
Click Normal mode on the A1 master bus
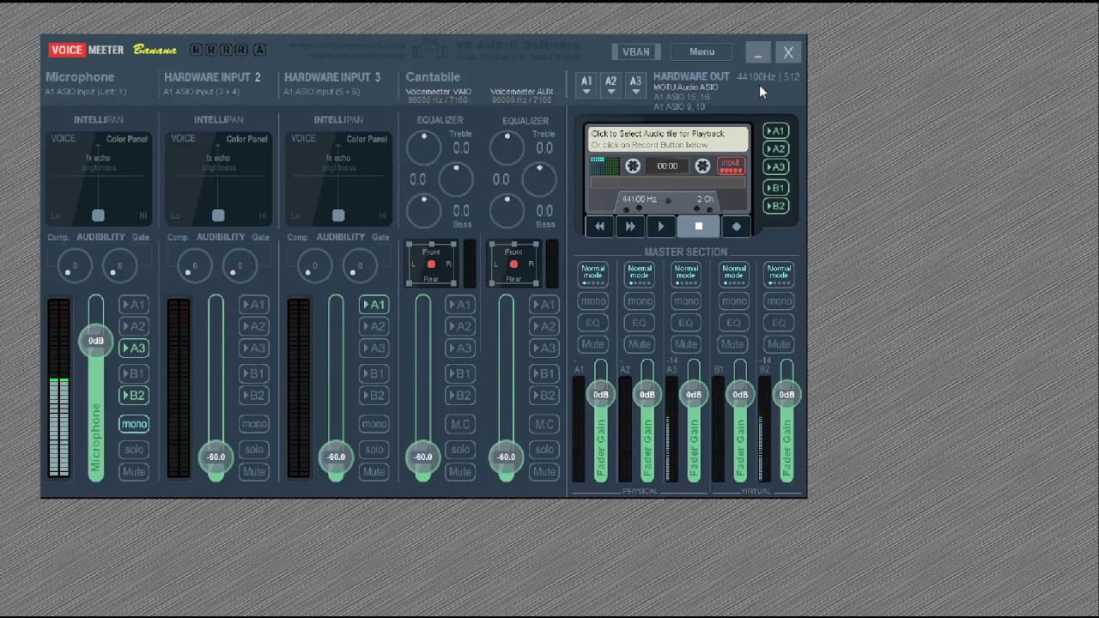(593, 274)
